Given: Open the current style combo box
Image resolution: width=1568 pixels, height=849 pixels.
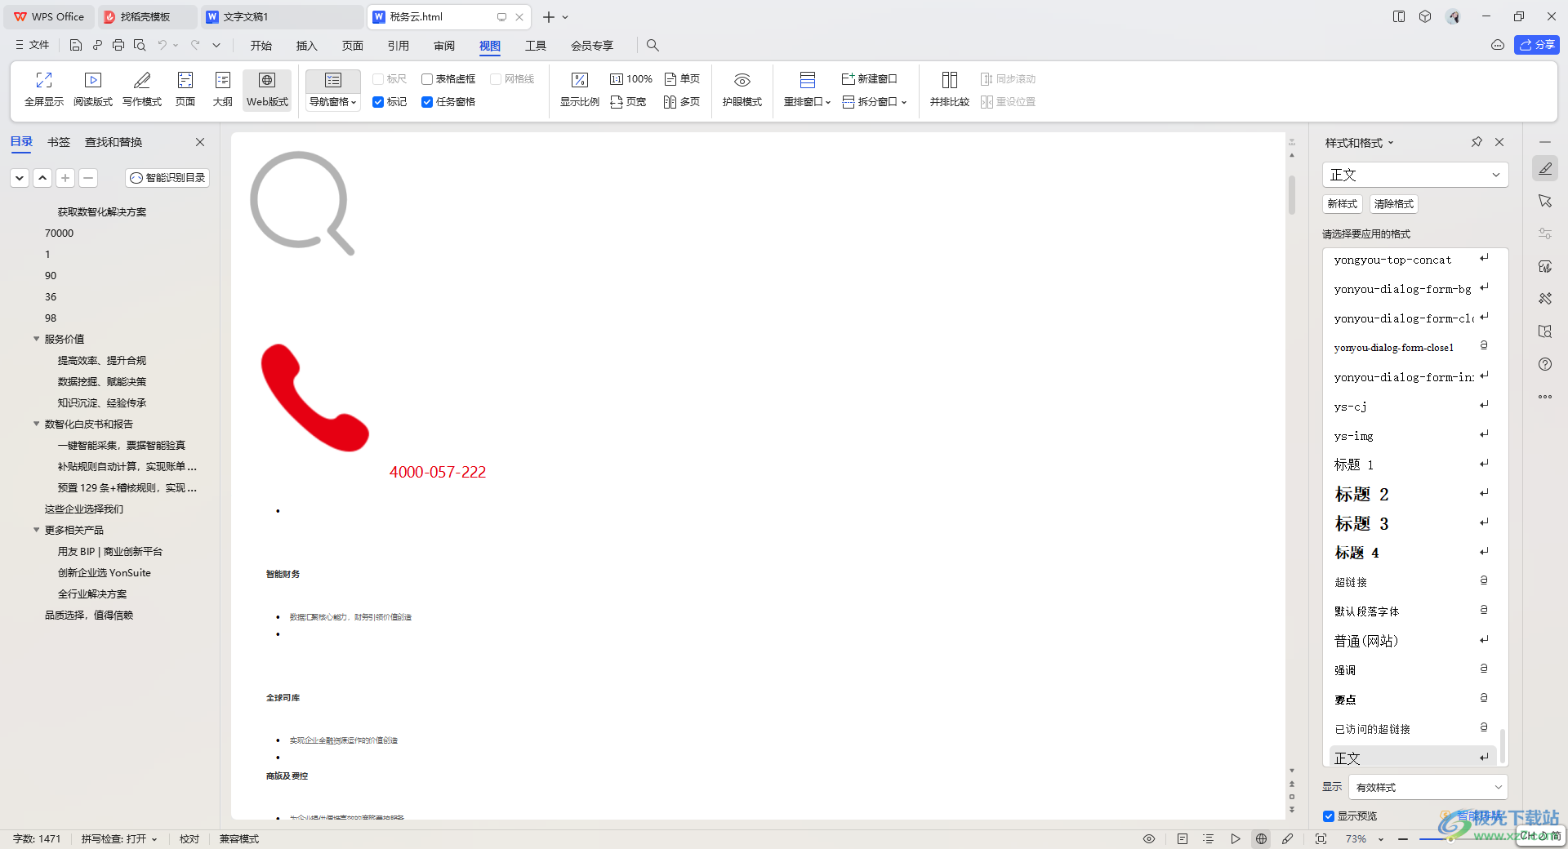Looking at the screenshot, I should pyautogui.click(x=1414, y=175).
